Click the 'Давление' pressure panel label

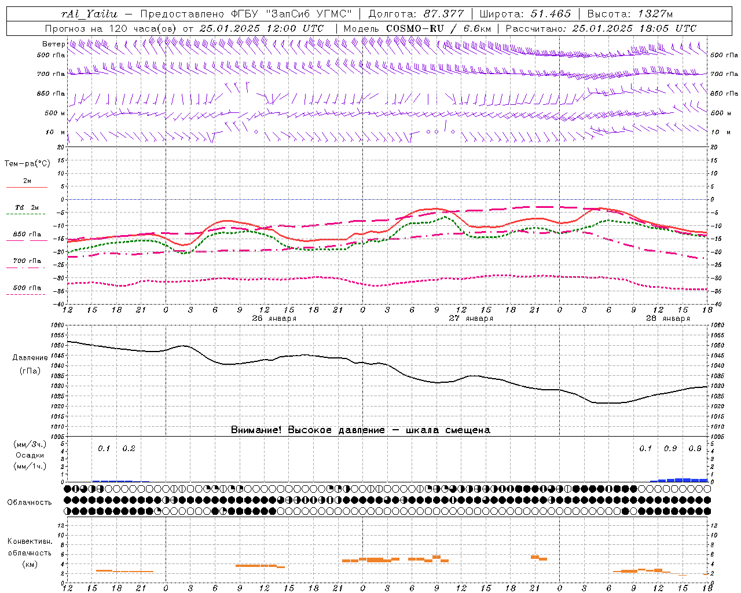pyautogui.click(x=30, y=358)
